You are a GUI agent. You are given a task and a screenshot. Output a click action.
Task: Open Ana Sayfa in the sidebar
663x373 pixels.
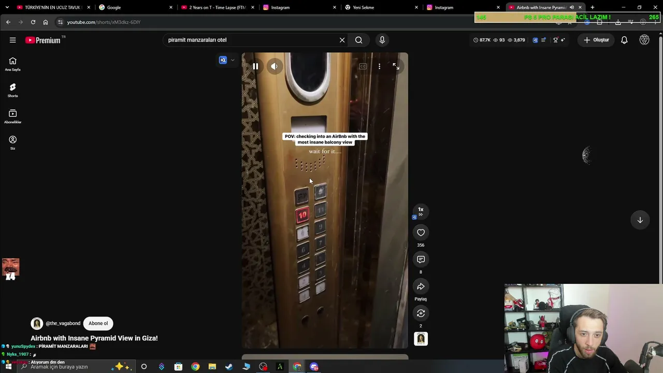[12, 64]
